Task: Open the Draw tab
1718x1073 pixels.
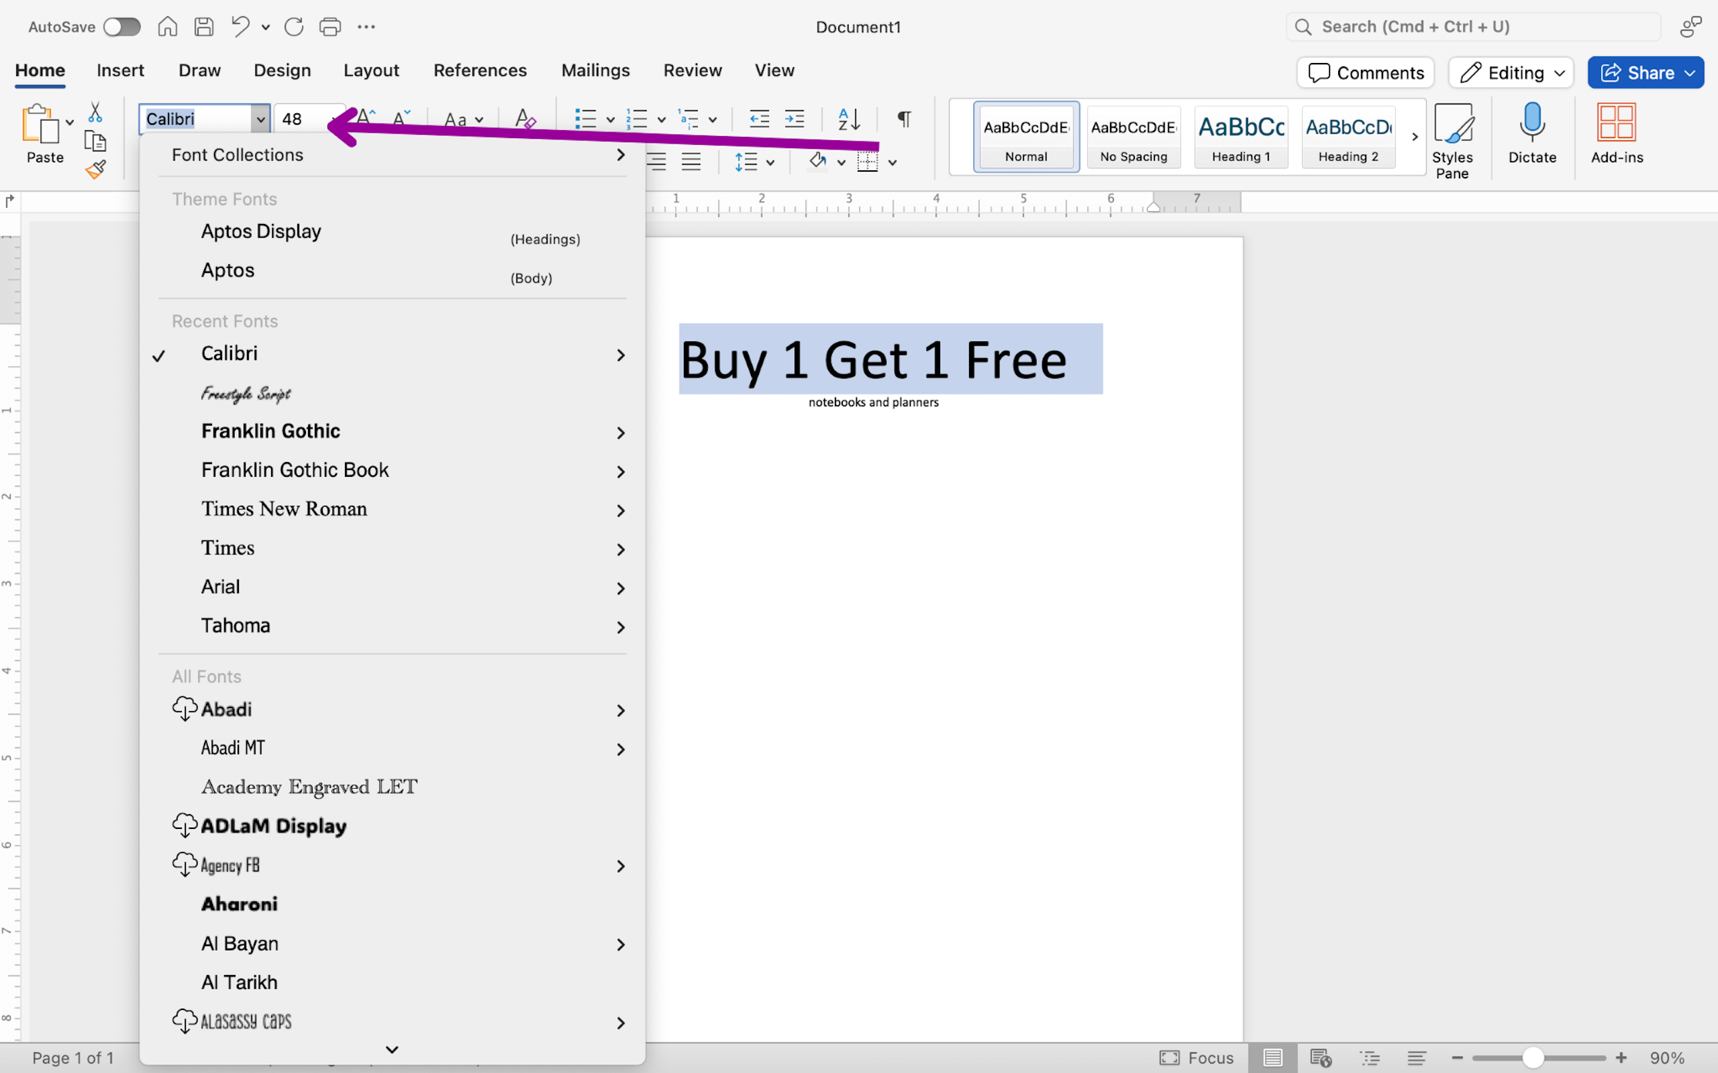Action: click(199, 70)
